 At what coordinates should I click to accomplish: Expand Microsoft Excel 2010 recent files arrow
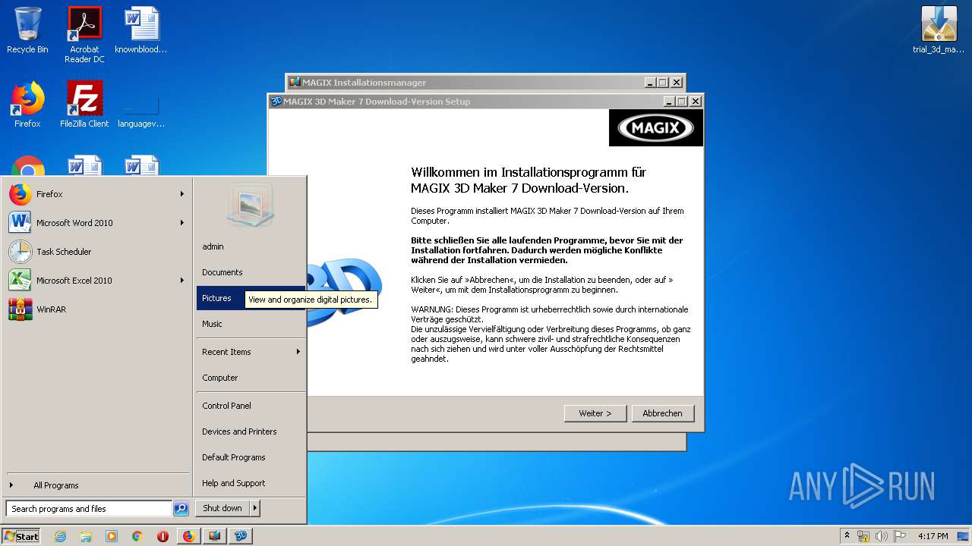click(182, 281)
